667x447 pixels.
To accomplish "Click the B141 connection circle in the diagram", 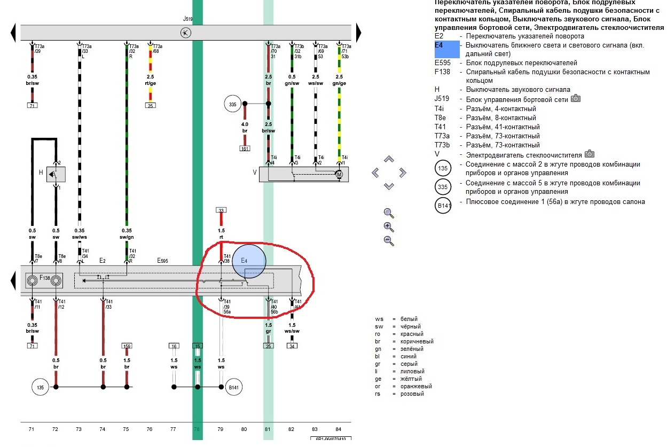I will pos(233,386).
